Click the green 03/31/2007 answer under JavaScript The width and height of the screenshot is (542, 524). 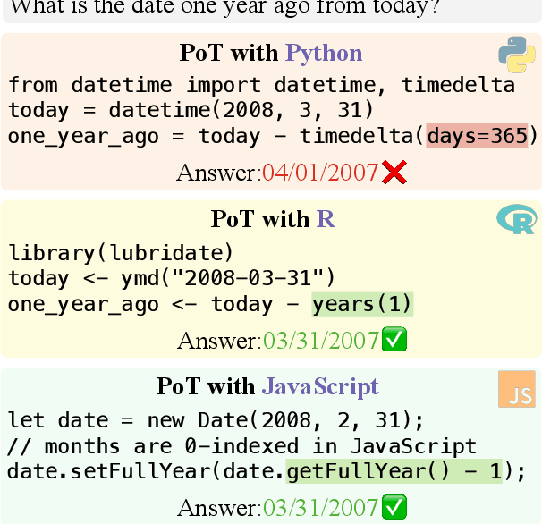(x=320, y=508)
